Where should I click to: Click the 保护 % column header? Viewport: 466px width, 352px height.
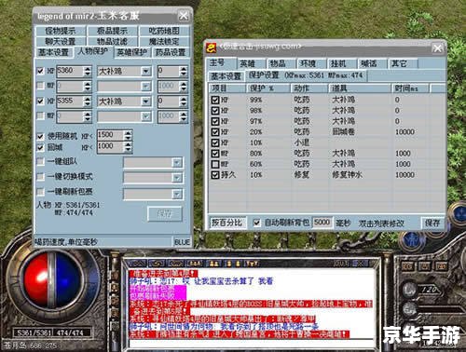pyautogui.click(x=269, y=88)
